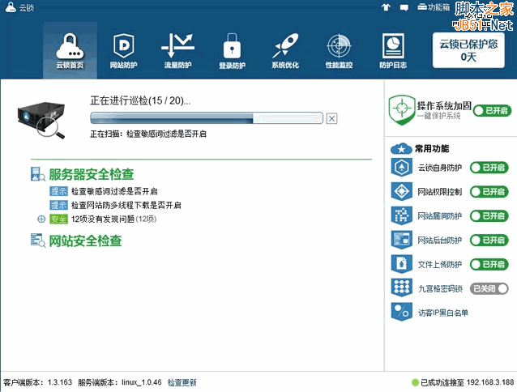Viewport: 517px width, 392px height.
Task: Click the 网站防护 shield icon
Action: 123,49
